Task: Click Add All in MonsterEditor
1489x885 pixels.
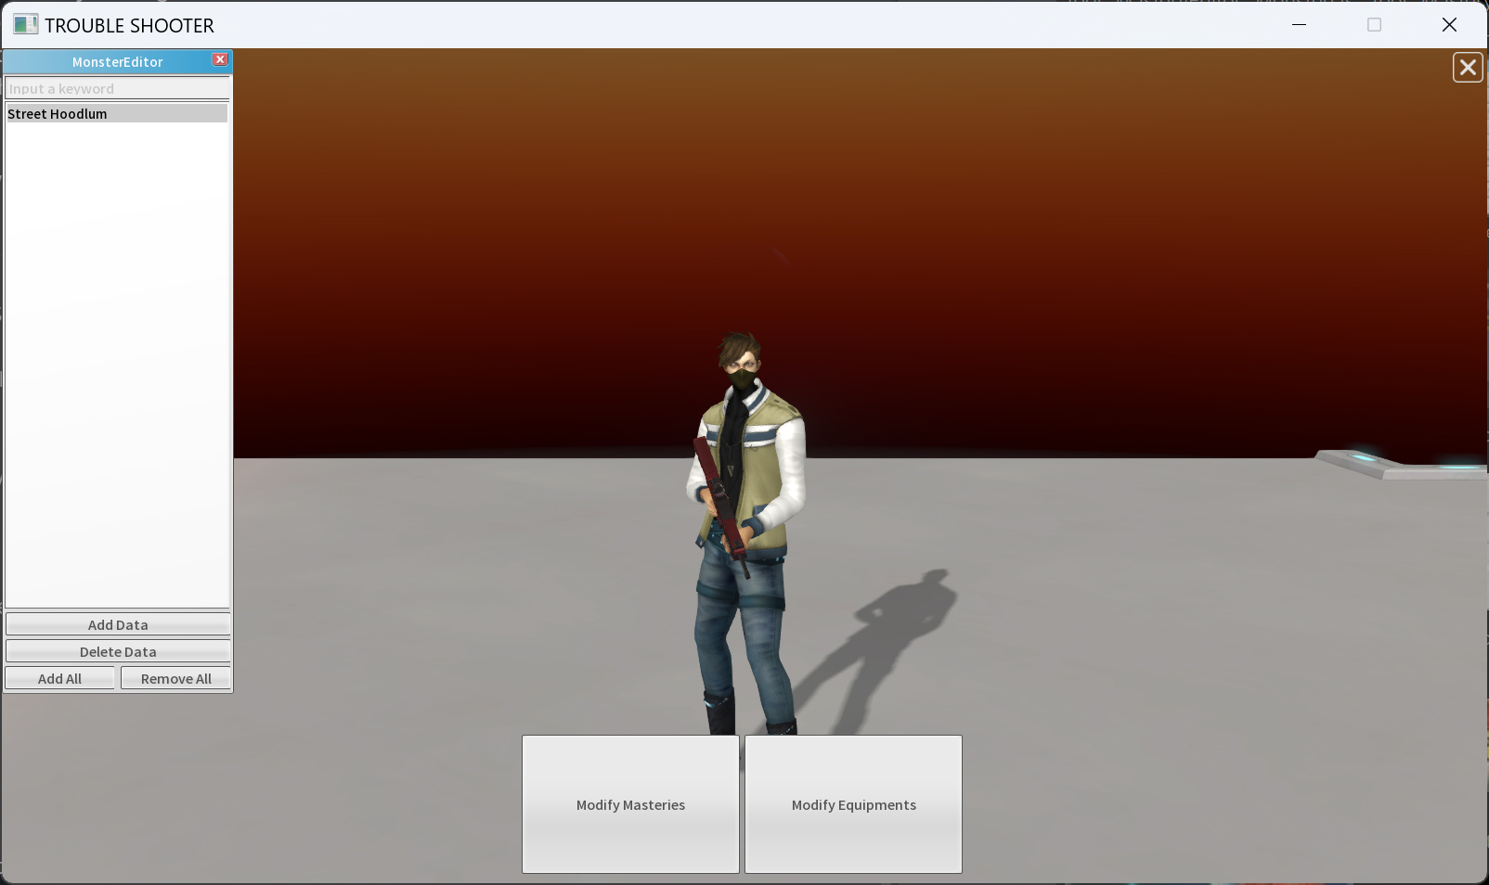Action: pyautogui.click(x=60, y=679)
